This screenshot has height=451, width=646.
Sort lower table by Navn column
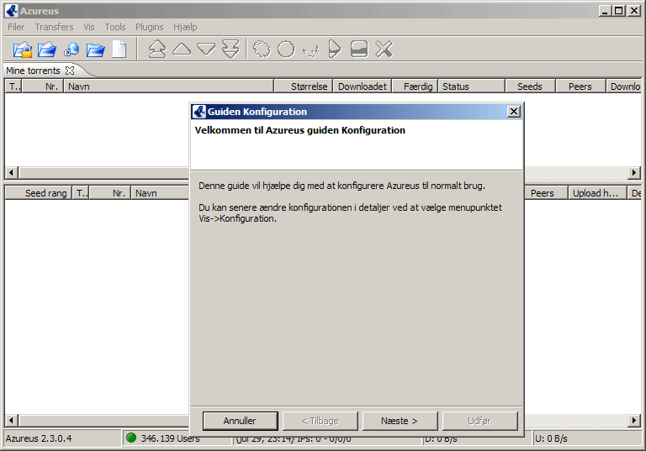point(160,193)
